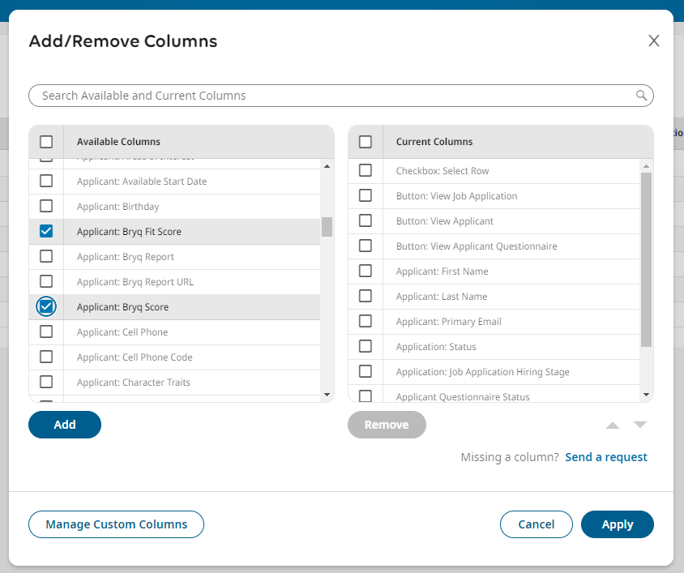Open Manage Custom Columns
Image resolution: width=684 pixels, height=573 pixels.
(116, 524)
